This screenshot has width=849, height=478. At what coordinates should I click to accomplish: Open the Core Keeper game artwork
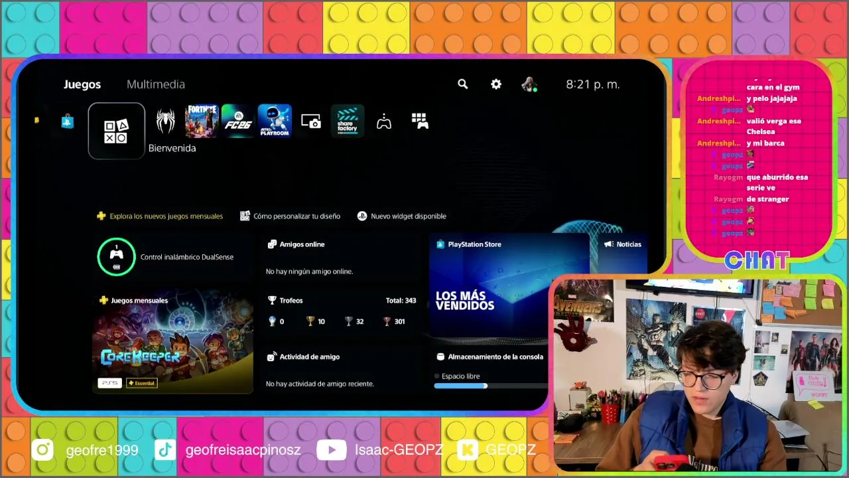point(172,342)
